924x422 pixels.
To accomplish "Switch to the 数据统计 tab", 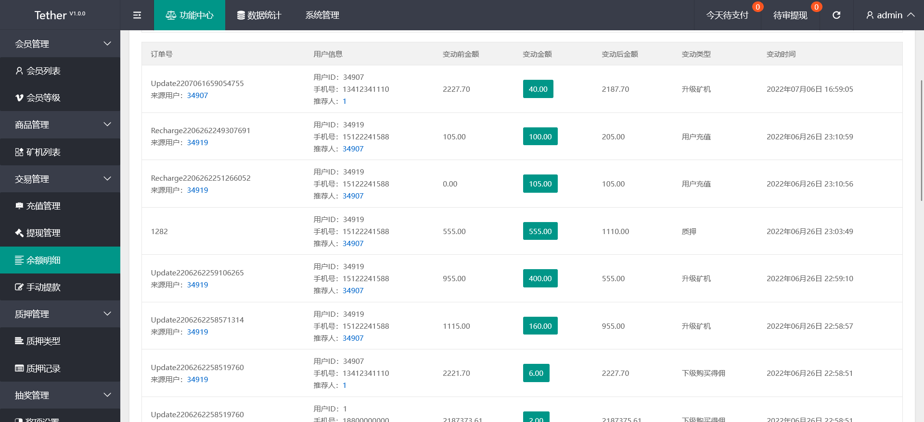I will [x=259, y=15].
